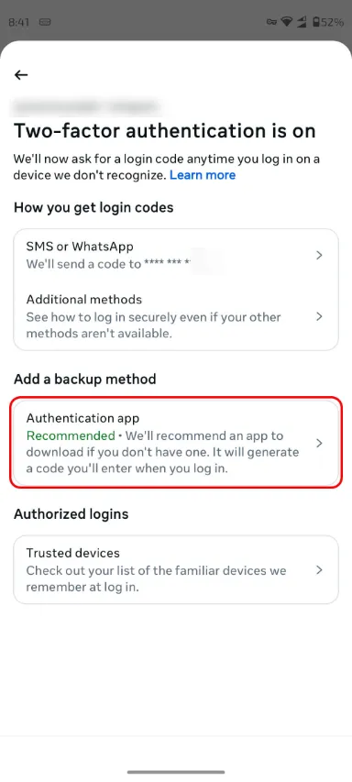Choose Authentication app backup method
Viewport: 352px width, 782px height.
(x=176, y=443)
